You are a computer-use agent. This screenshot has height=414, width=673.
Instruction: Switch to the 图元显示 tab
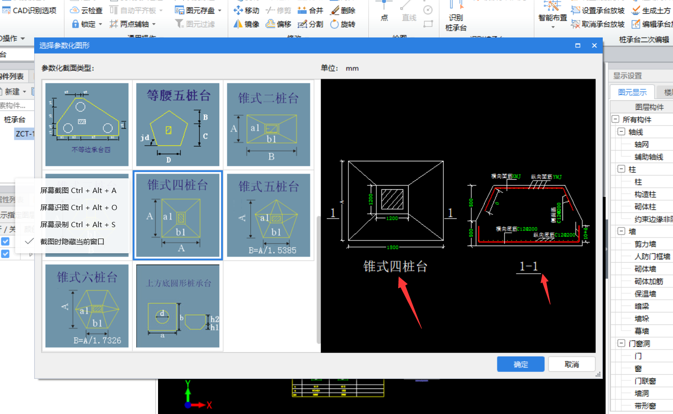pyautogui.click(x=632, y=92)
